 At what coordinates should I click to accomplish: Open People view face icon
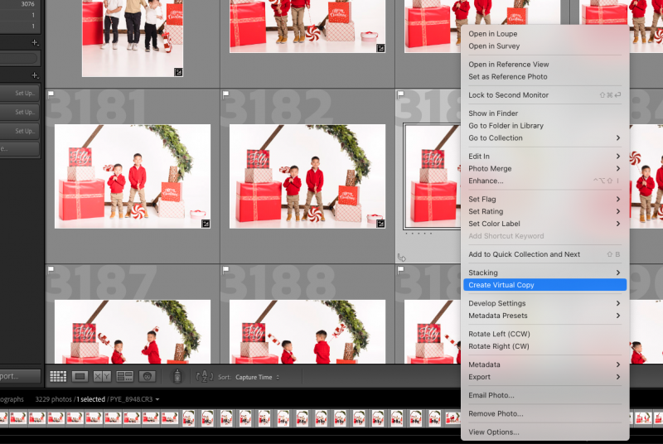click(x=148, y=376)
